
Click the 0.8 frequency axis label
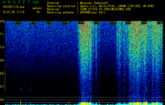(x=2, y=73)
